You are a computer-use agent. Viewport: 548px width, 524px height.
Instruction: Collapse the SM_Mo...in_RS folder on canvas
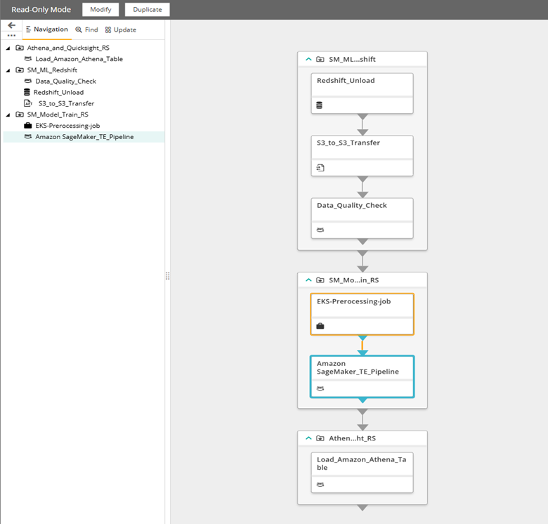click(308, 280)
